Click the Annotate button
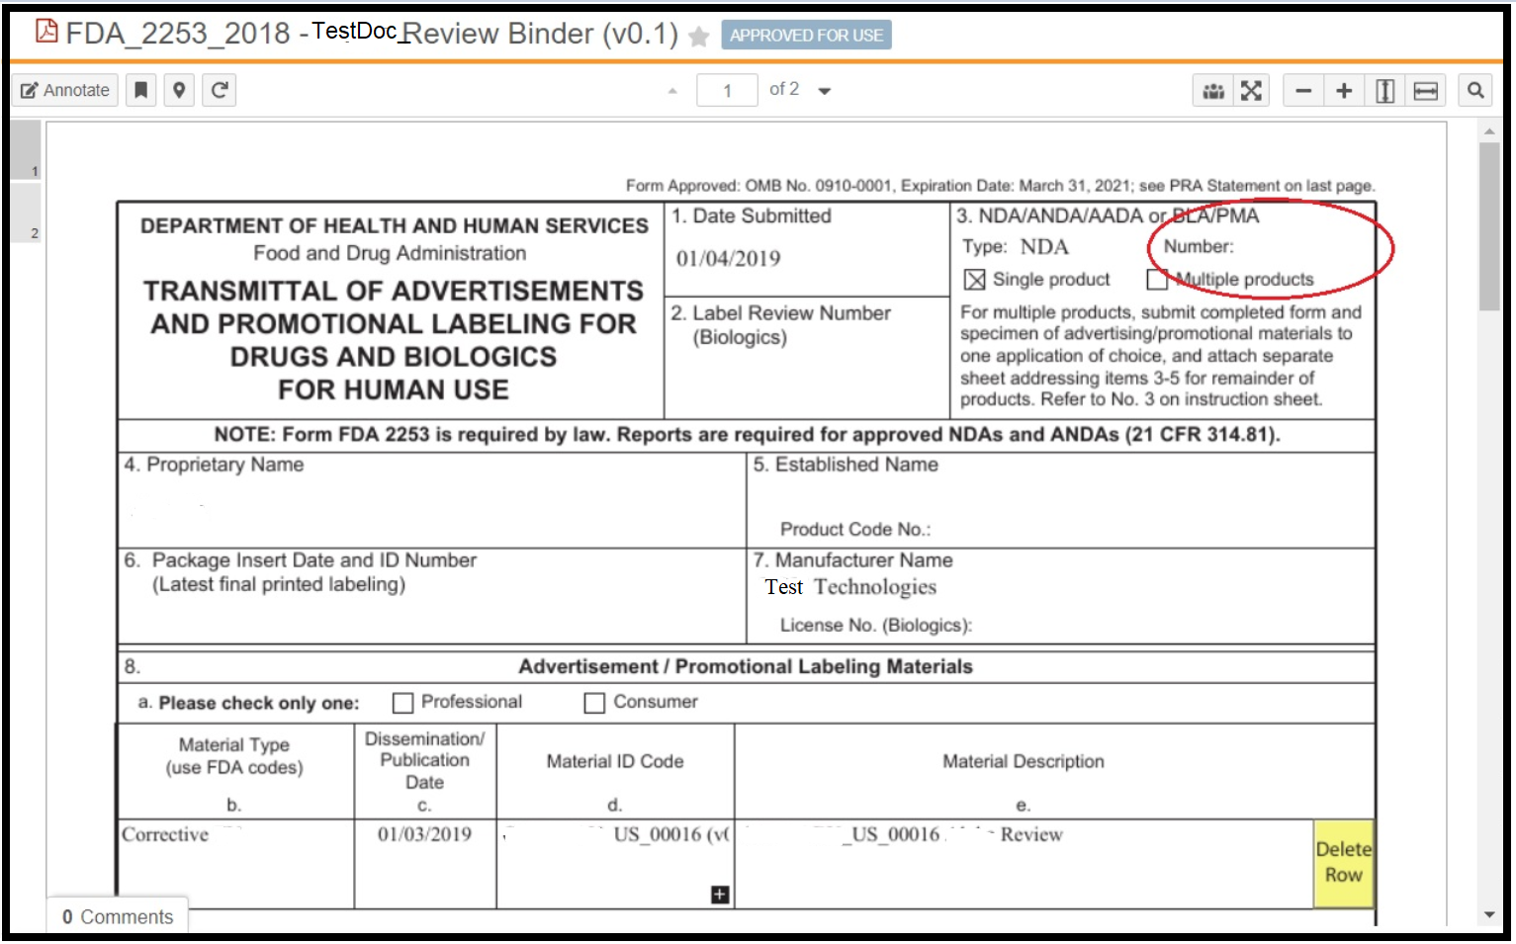The image size is (1516, 944). [x=65, y=90]
